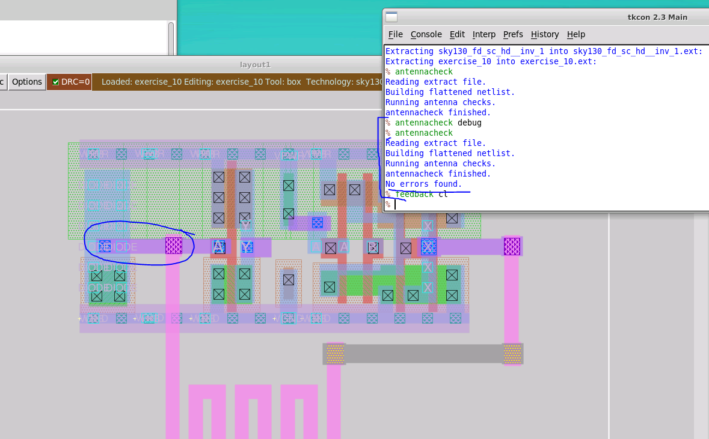709x439 pixels.
Task: Open the Prefs menu
Action: (x=513, y=34)
